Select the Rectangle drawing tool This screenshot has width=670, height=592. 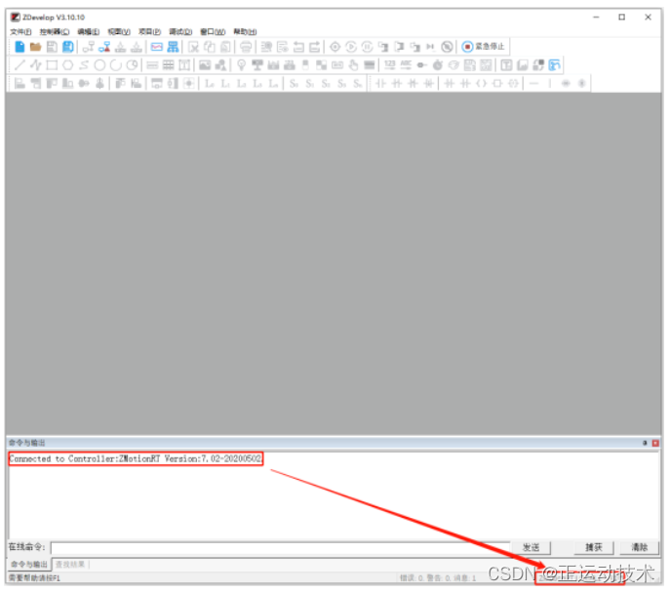[x=52, y=65]
